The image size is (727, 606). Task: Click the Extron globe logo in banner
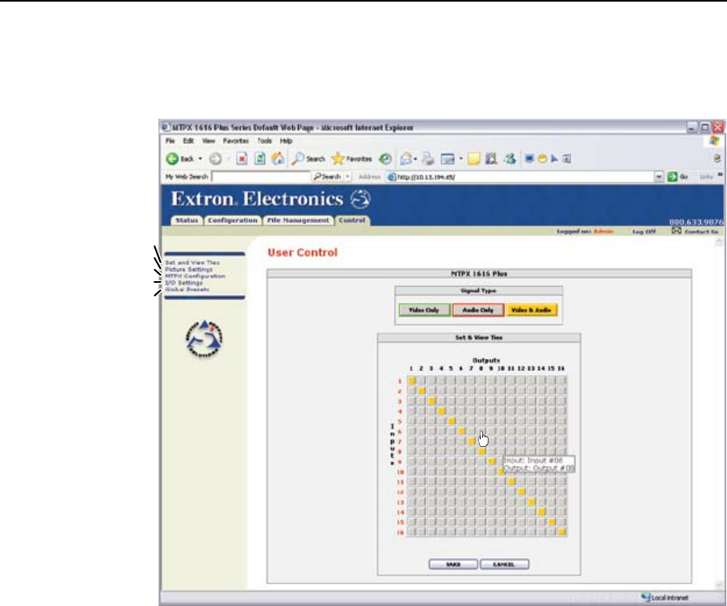(360, 200)
